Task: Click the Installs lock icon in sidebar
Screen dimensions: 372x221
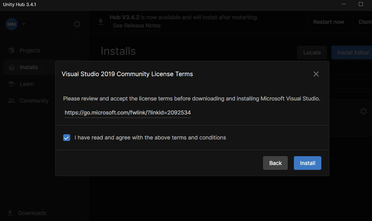Action: (12, 67)
